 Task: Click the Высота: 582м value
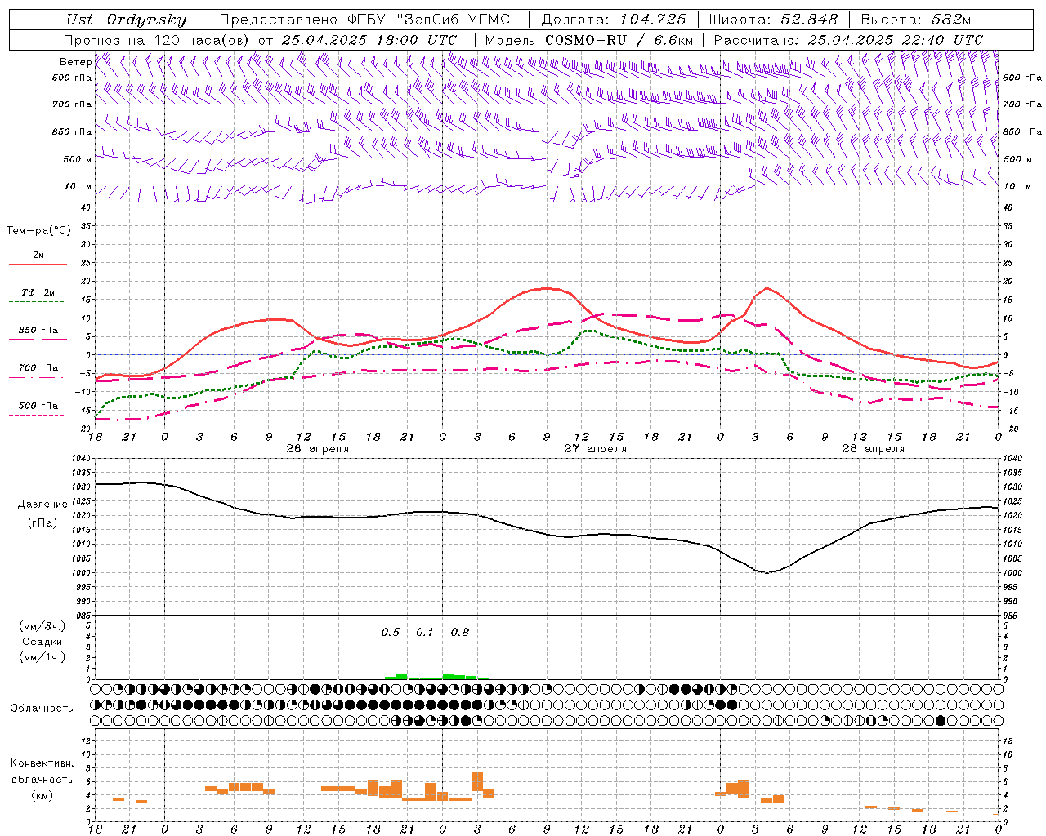915,20
